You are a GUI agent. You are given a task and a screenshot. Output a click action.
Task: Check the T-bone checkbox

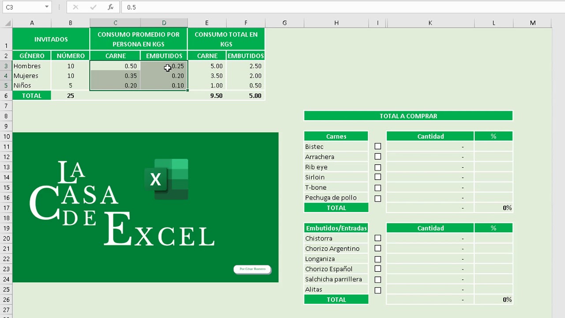(x=378, y=187)
